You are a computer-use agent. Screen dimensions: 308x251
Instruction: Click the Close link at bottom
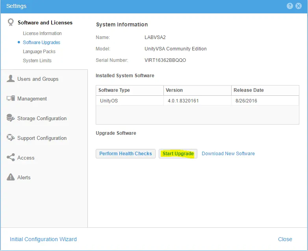tap(285, 239)
